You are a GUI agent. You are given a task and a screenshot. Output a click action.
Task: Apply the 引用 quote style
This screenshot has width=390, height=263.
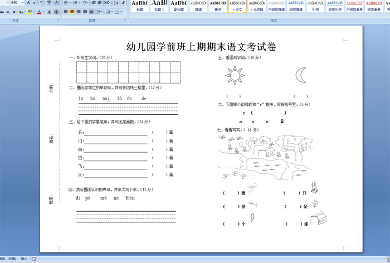click(315, 6)
